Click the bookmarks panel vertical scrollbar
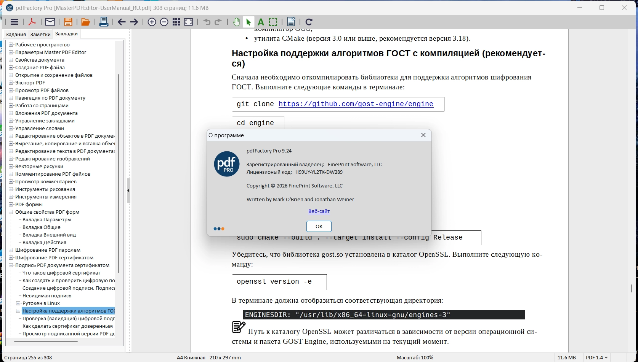This screenshot has height=362, width=638. (119, 173)
